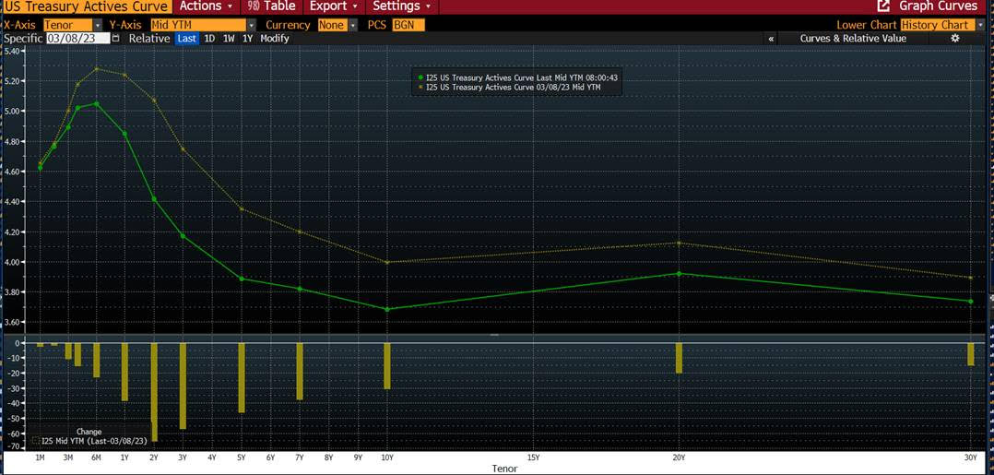
Task: Toggle the I25 Mid YTM Change legend box
Action: click(x=35, y=440)
